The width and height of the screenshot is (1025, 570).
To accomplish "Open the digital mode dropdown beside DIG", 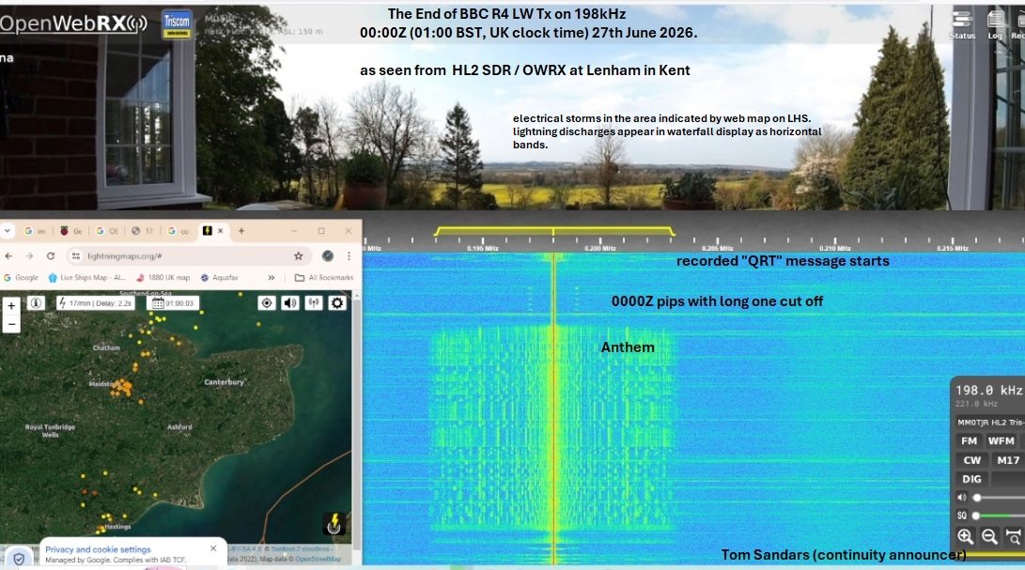I will pos(1008,479).
